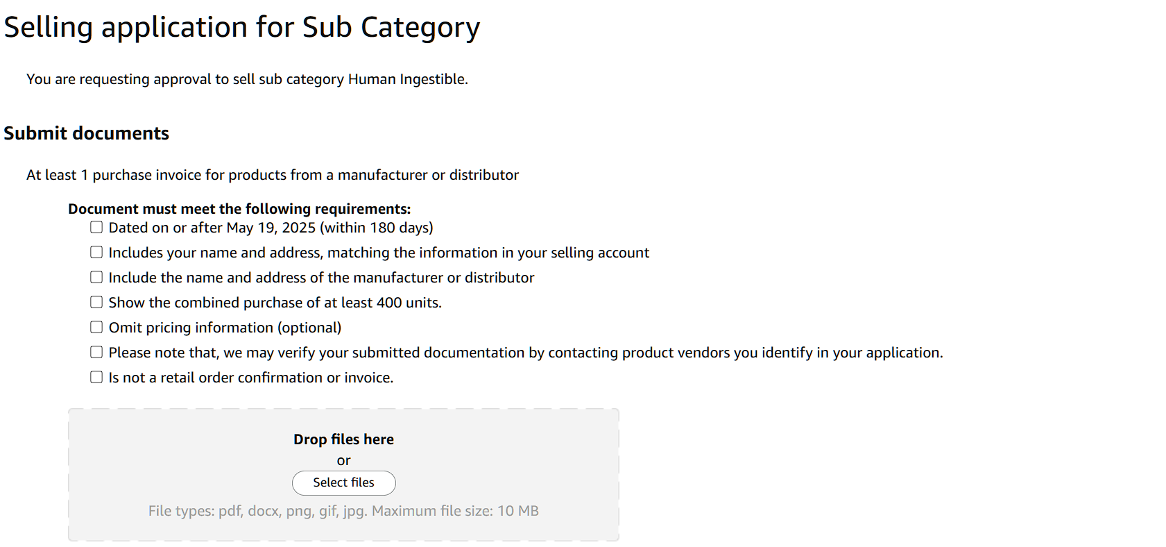
Task: Click the 'File types: pdf, docx' hint text
Action: [343, 511]
